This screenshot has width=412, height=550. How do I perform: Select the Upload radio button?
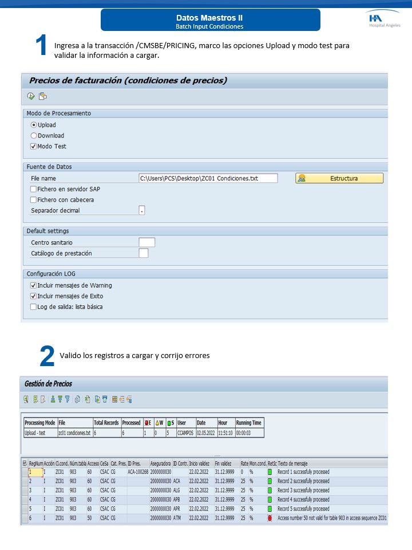pos(34,125)
